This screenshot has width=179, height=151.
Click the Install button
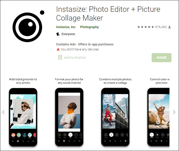[x=161, y=58]
